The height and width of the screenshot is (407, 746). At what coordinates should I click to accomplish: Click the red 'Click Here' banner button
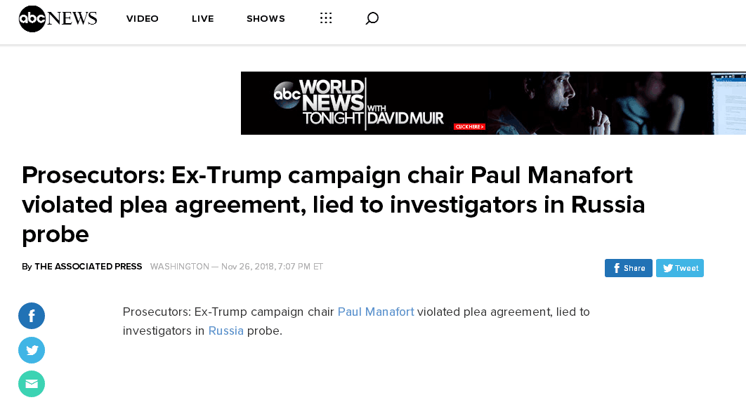pyautogui.click(x=469, y=126)
